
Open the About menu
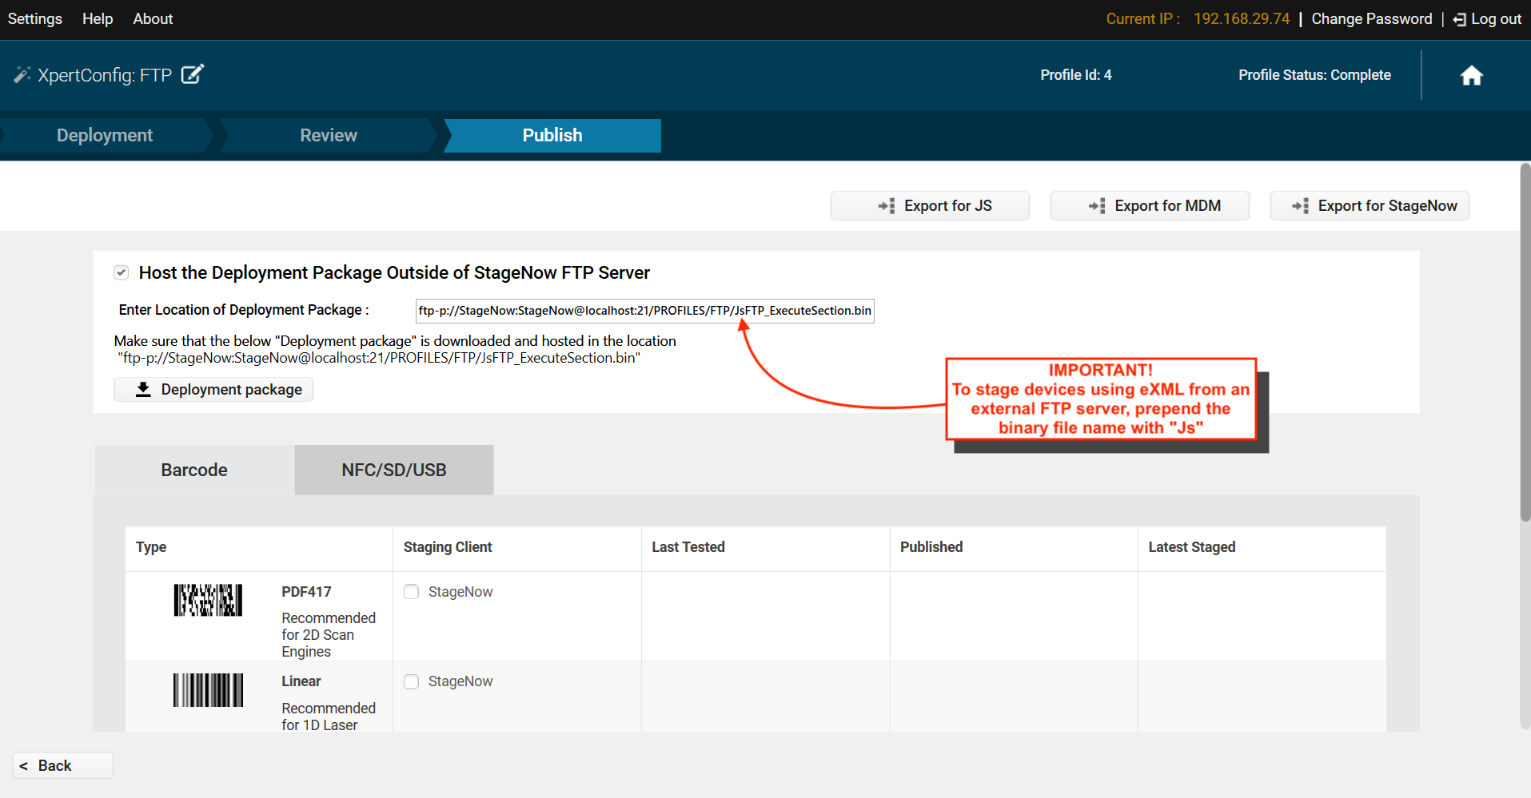click(153, 19)
